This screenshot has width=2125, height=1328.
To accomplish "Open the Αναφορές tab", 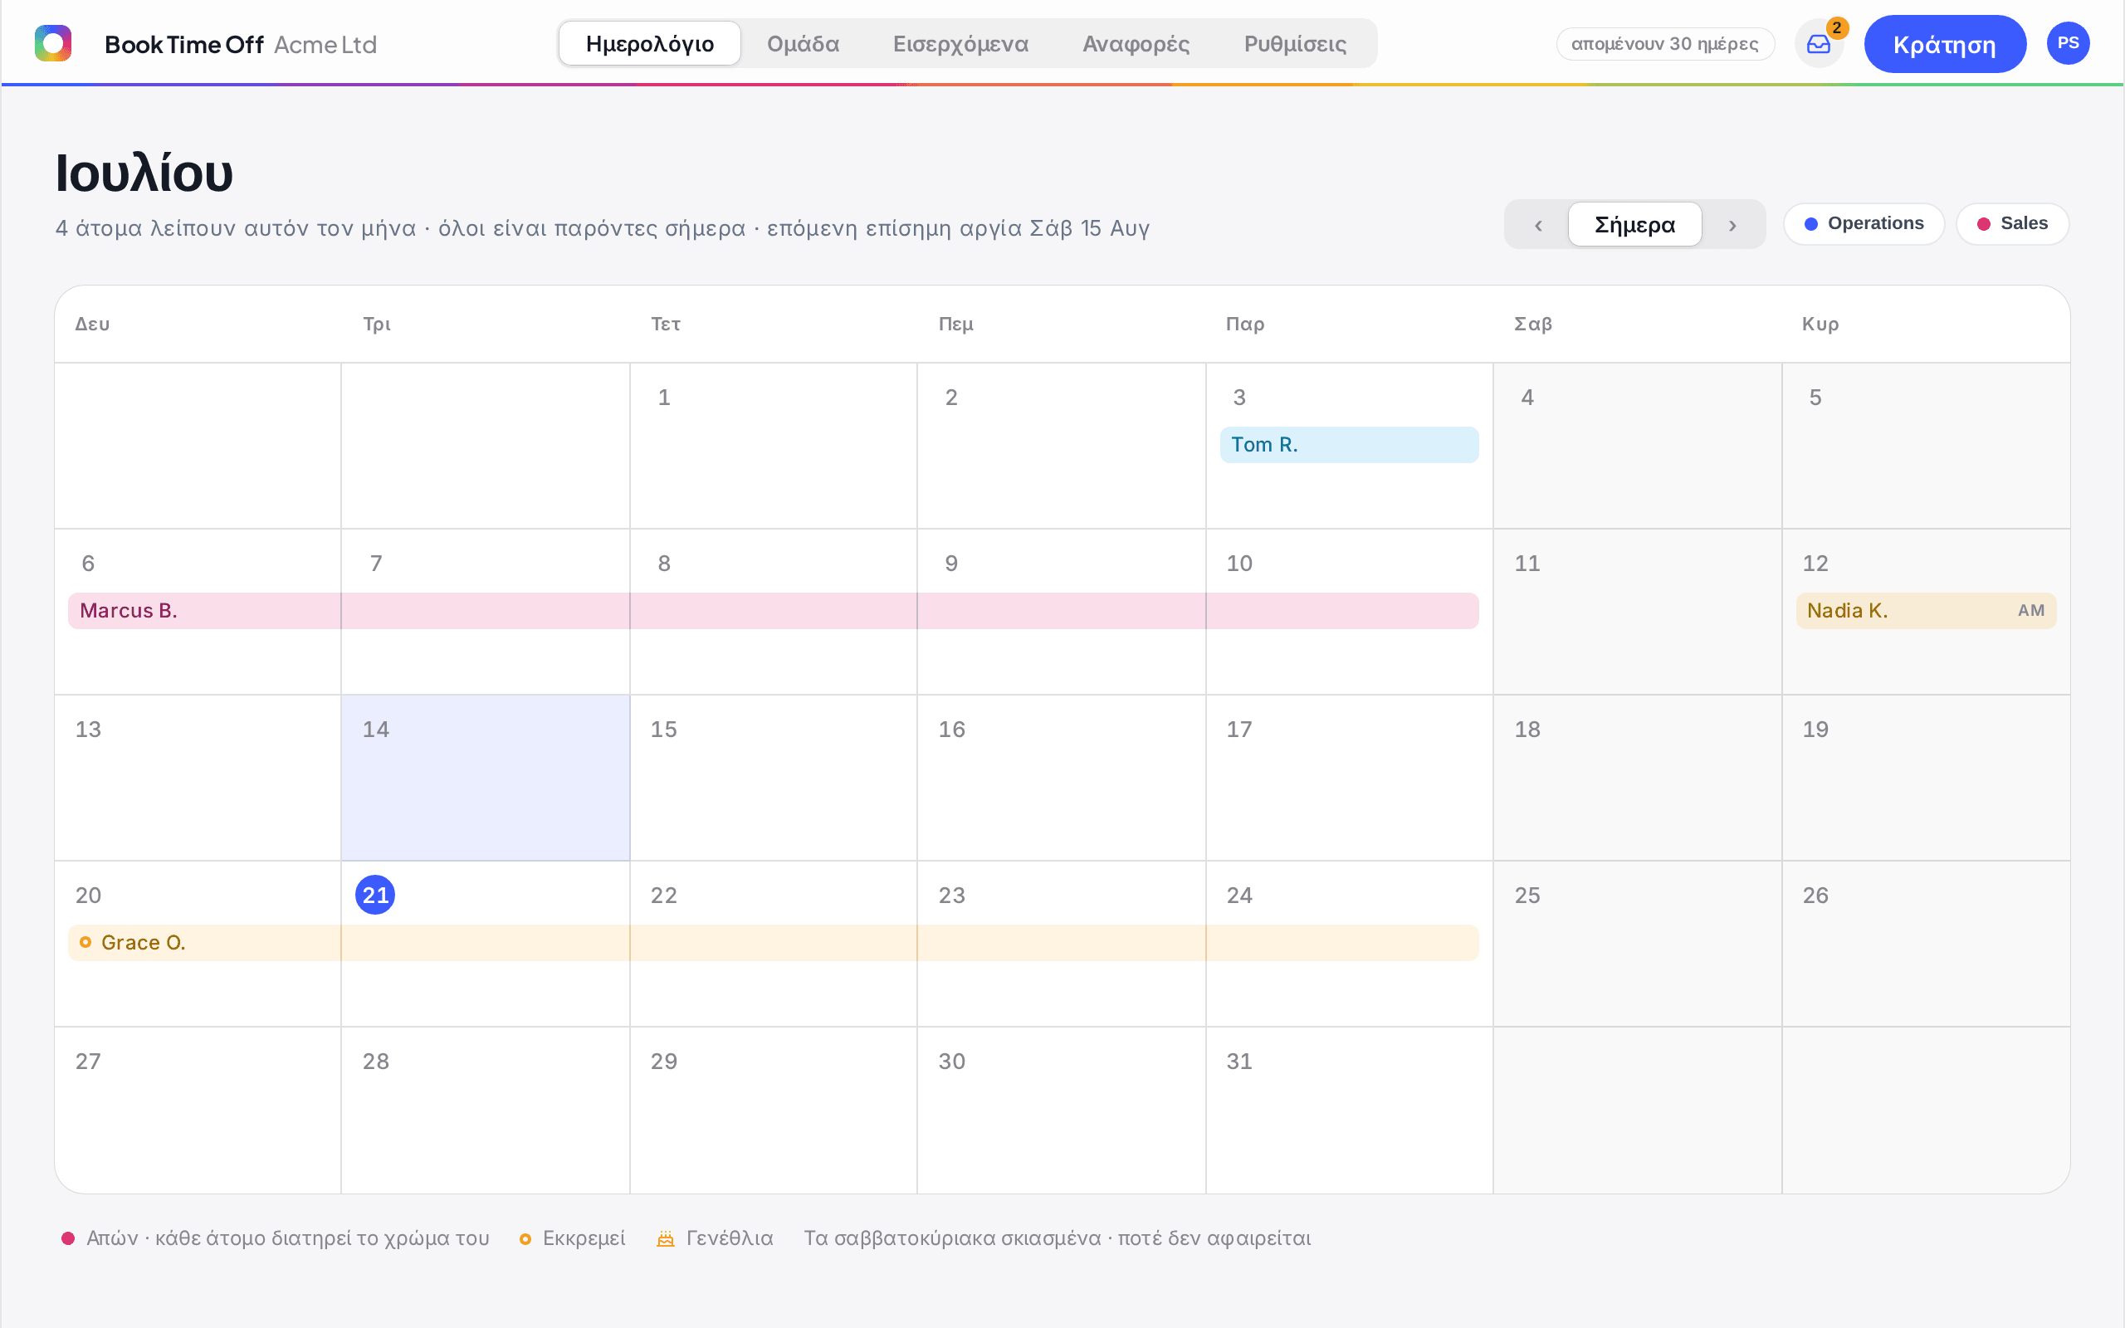I will 1136,44.
